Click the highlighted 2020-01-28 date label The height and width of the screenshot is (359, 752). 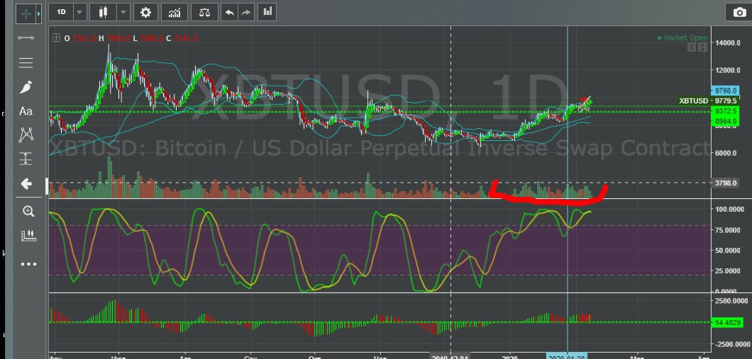568,357
